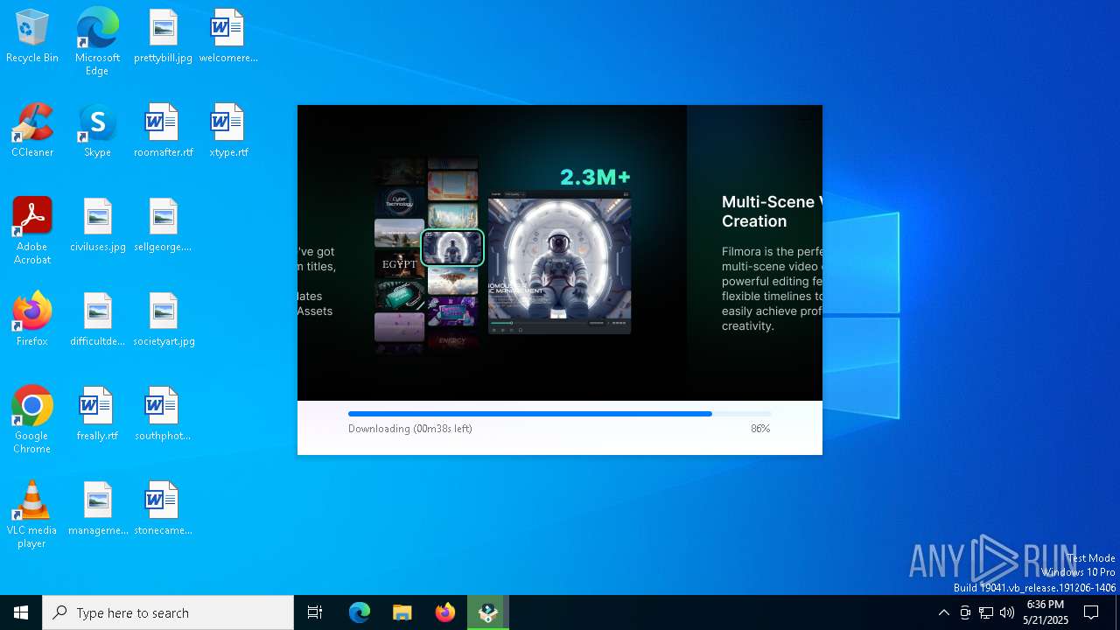Open the volume control tray icon
The width and height of the screenshot is (1120, 630).
1007,612
